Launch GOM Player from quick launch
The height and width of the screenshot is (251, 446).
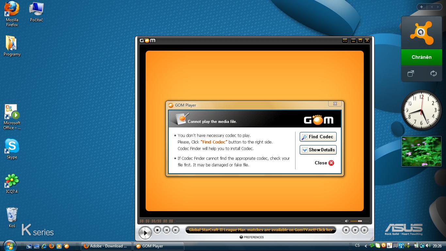tap(67, 246)
